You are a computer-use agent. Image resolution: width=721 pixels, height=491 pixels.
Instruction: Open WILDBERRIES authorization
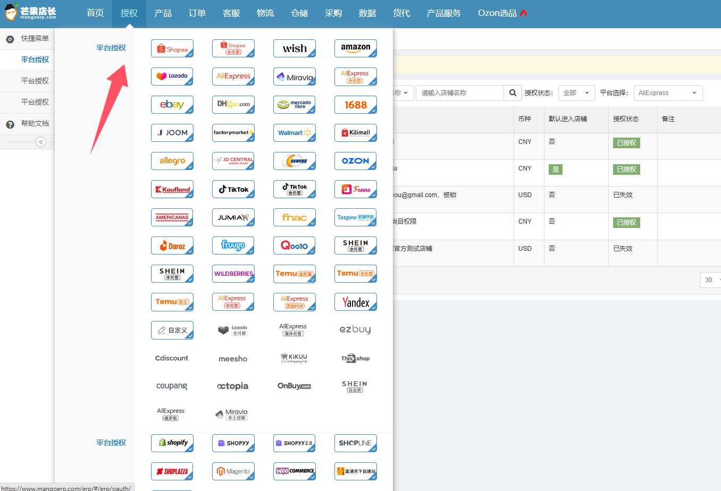(x=233, y=274)
